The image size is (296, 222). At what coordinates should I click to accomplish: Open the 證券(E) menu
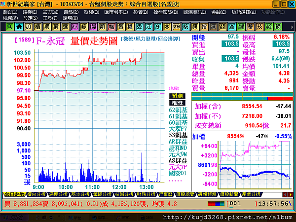[x=30, y=12]
